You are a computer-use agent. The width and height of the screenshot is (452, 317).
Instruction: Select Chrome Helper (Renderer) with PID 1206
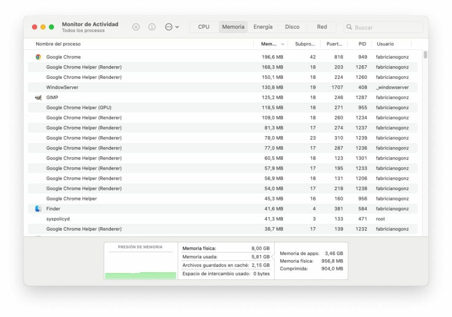pyautogui.click(x=223, y=178)
